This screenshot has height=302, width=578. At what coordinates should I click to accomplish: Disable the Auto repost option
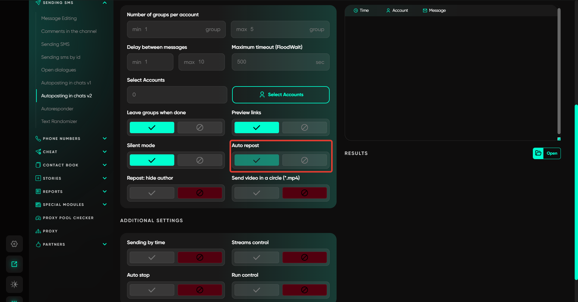coord(304,160)
